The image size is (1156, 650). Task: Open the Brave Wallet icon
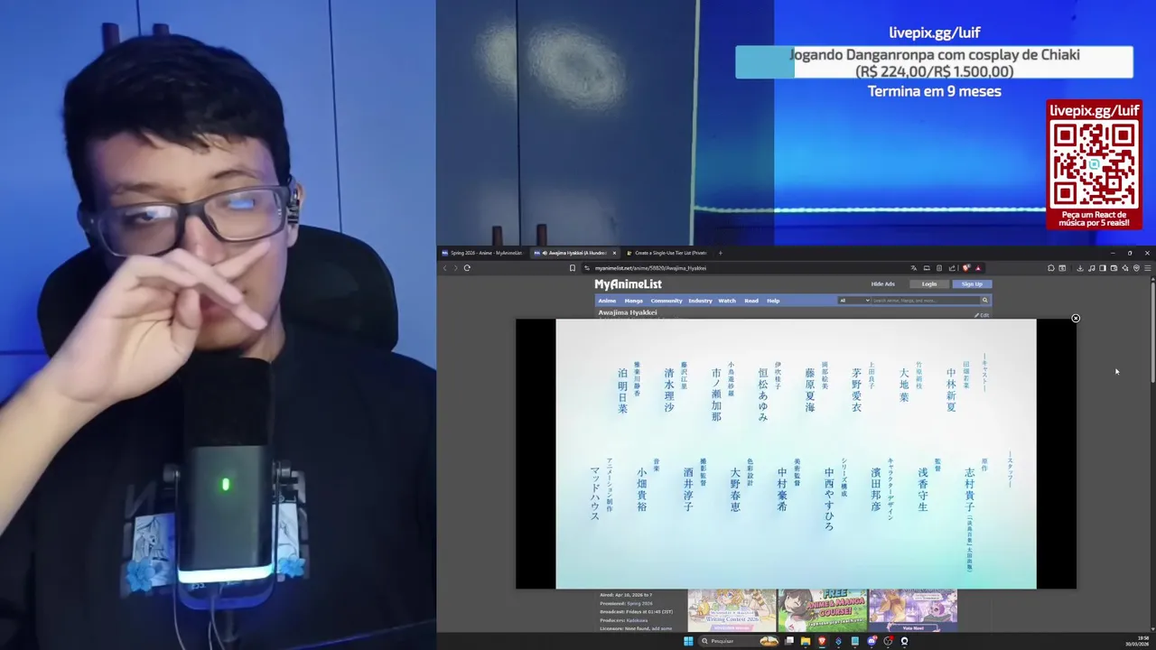(x=1114, y=268)
